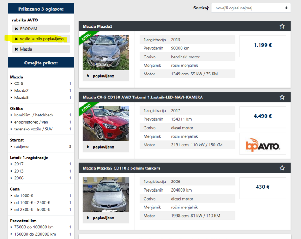301x239 pixels.
Task: Open the silver Mazda5 thumbnail image
Action: (x=106, y=195)
